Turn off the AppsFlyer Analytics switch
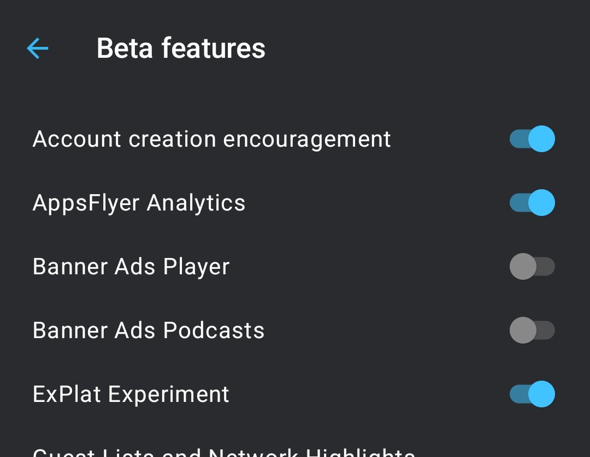Viewport: 590px width, 457px height. tap(532, 203)
